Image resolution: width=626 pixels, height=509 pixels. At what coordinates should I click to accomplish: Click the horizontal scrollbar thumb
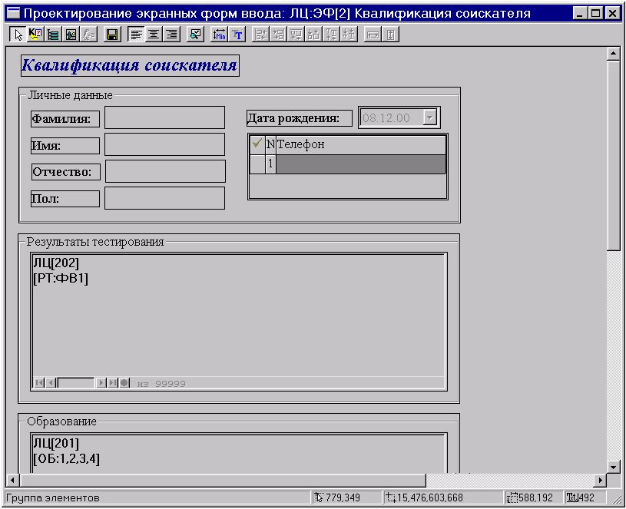coord(223,481)
